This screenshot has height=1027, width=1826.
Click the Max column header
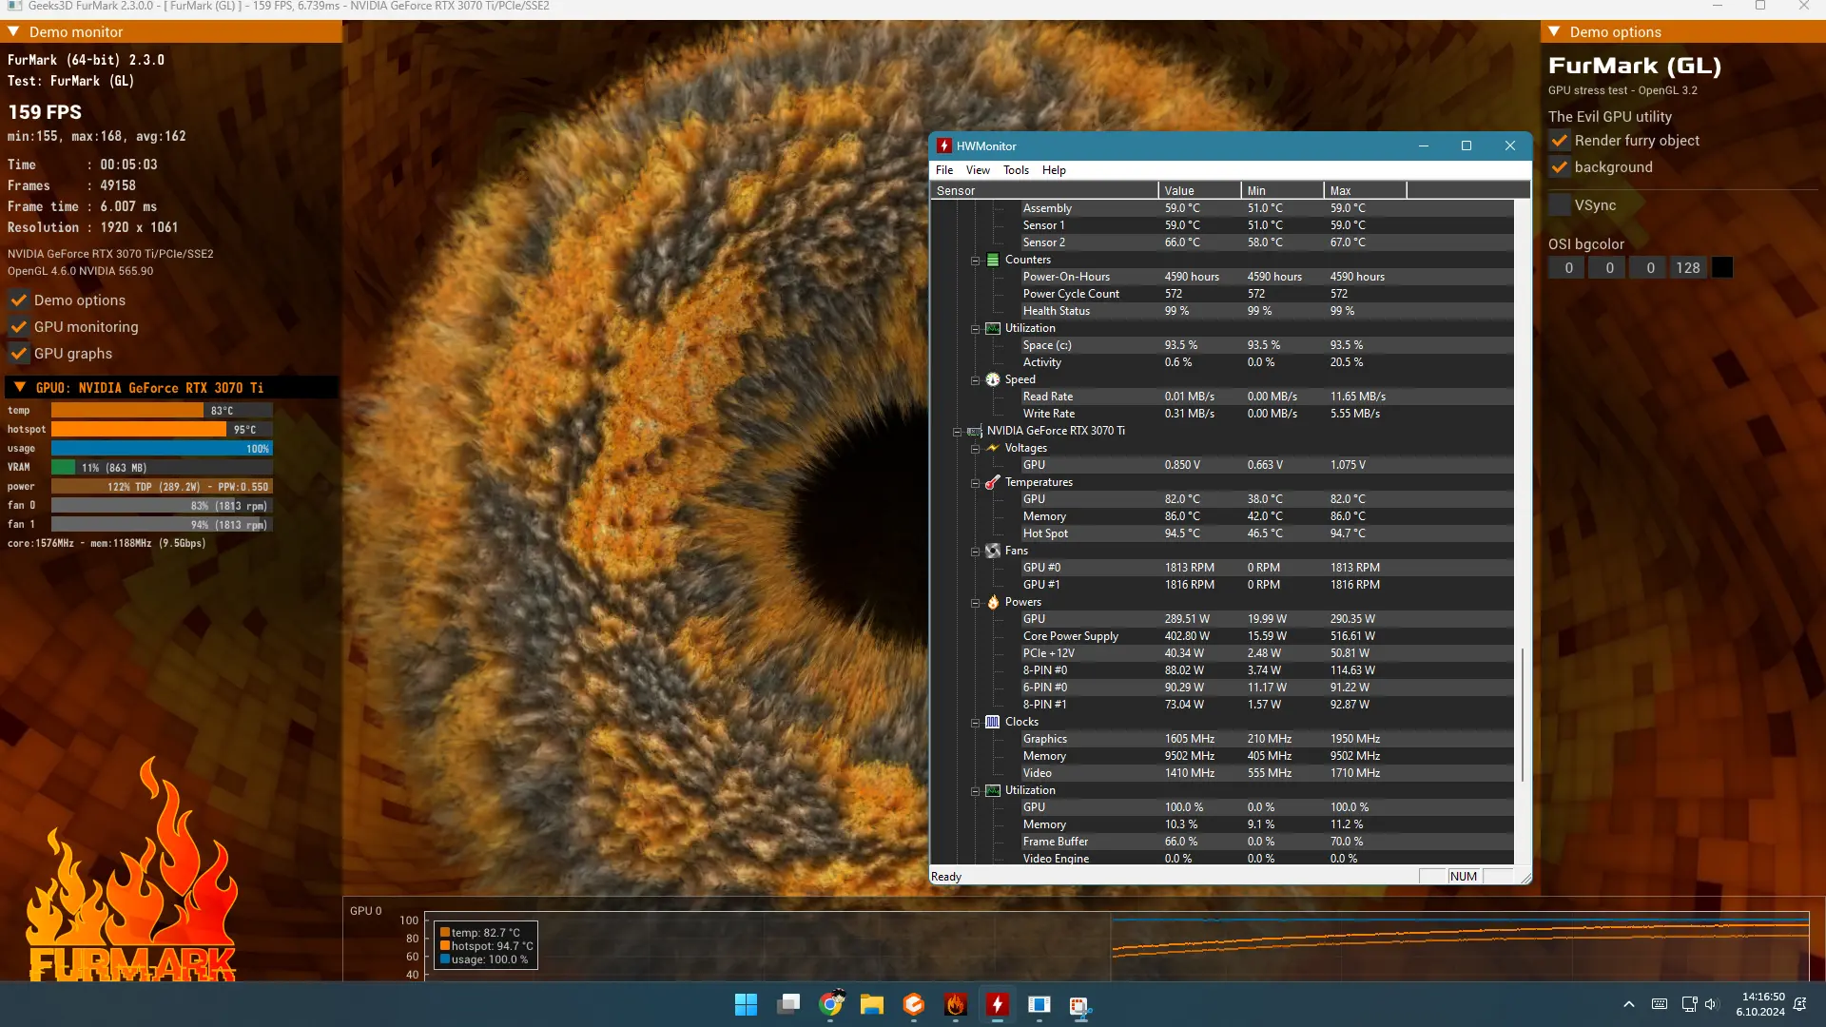1365,190
